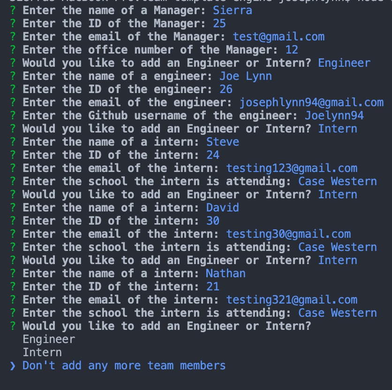Click the green question mark beside the Manager name prompt
This screenshot has width=392, height=390.
[x=13, y=10]
